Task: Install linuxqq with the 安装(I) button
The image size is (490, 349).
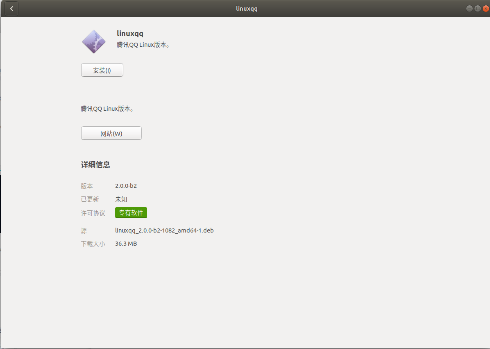Action: (x=102, y=70)
